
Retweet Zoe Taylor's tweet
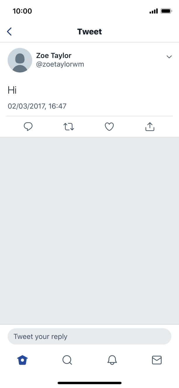pyautogui.click(x=69, y=127)
